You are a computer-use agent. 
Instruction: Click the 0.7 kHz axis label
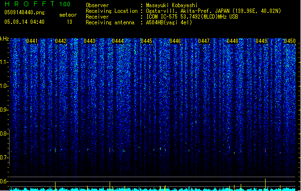point(4,158)
